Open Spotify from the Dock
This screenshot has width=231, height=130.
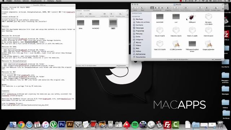click(135, 125)
